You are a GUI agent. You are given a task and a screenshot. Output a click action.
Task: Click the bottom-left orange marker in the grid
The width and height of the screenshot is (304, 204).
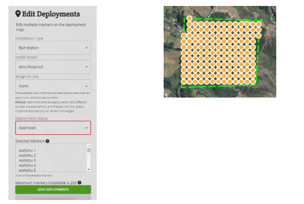pos(184,81)
